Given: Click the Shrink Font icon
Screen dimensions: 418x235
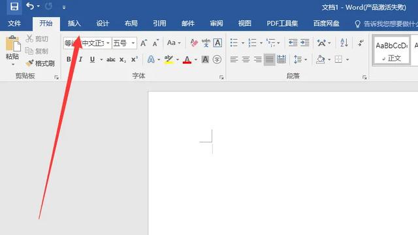Looking at the screenshot, I should tap(155, 43).
